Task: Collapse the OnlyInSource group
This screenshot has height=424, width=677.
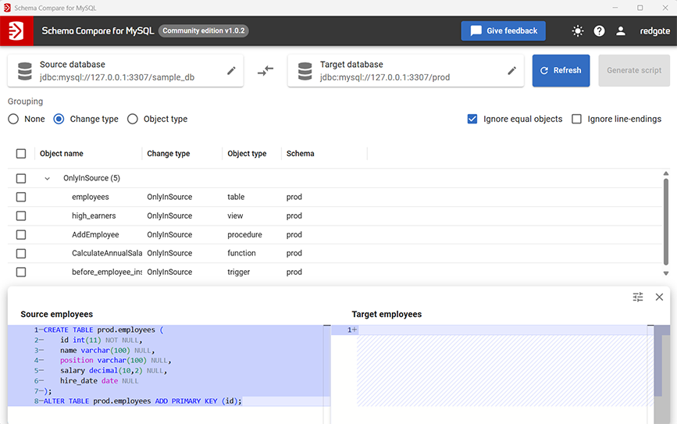Action: [x=47, y=179]
